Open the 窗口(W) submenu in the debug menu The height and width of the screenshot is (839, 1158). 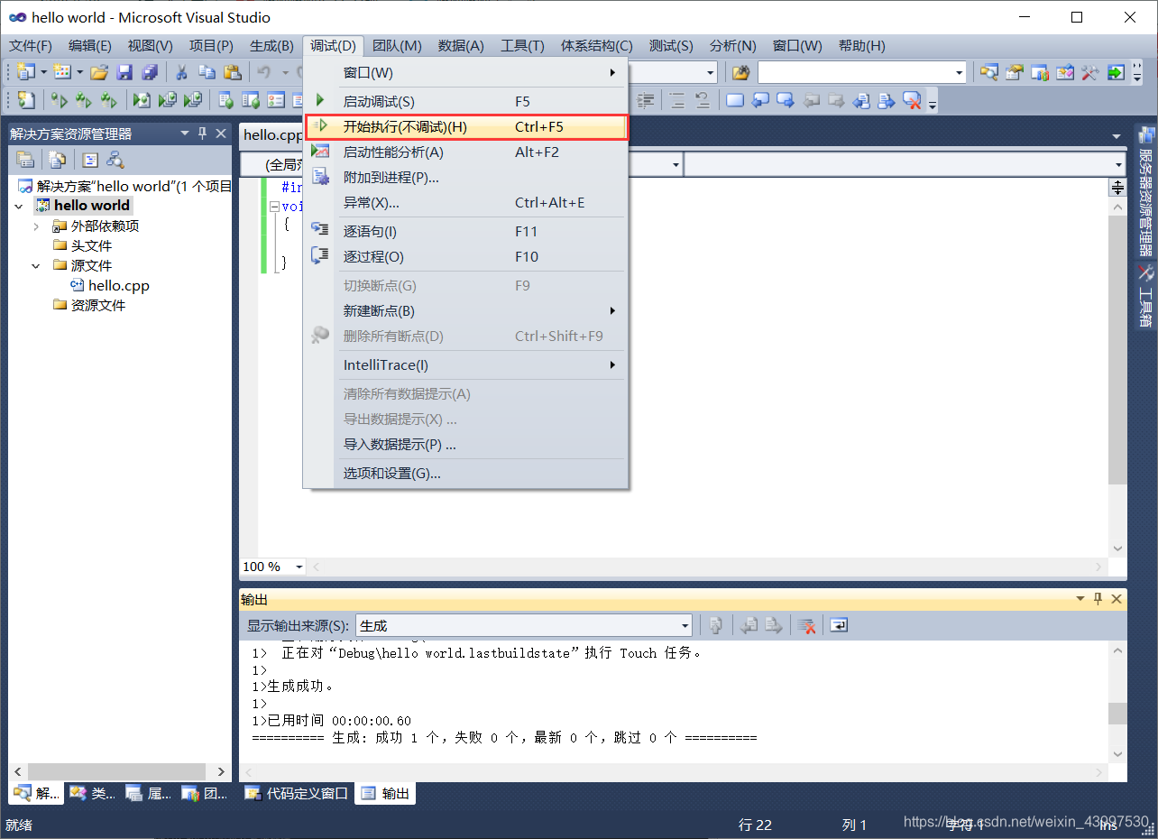[466, 72]
